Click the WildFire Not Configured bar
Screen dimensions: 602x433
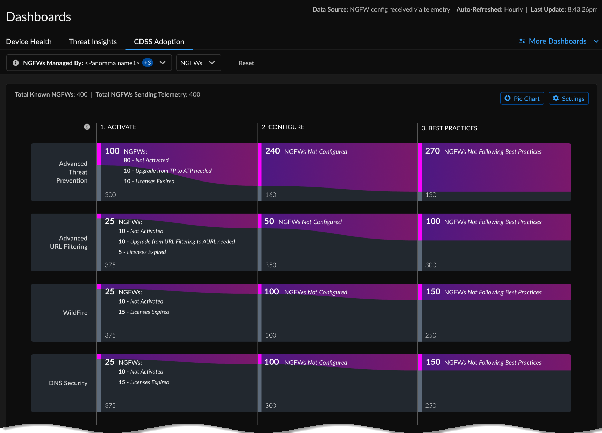pyautogui.click(x=337, y=292)
